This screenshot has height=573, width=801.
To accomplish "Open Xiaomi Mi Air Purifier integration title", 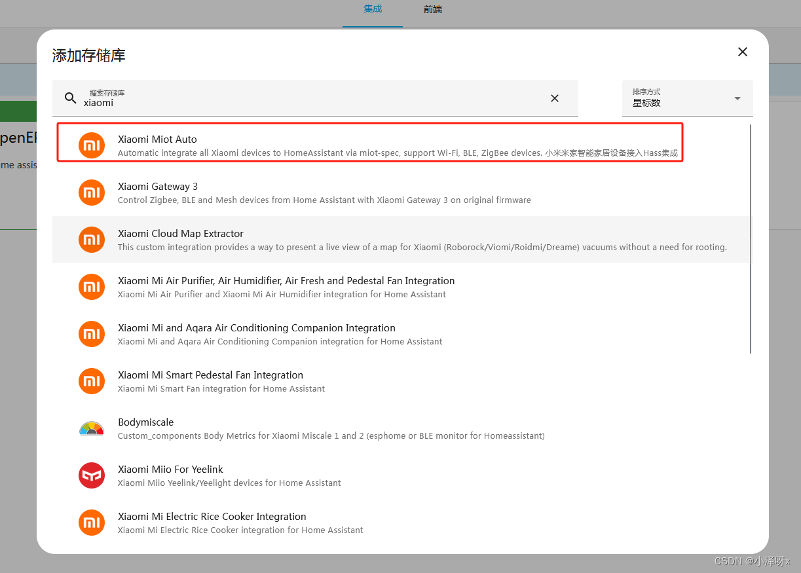I will 286,281.
